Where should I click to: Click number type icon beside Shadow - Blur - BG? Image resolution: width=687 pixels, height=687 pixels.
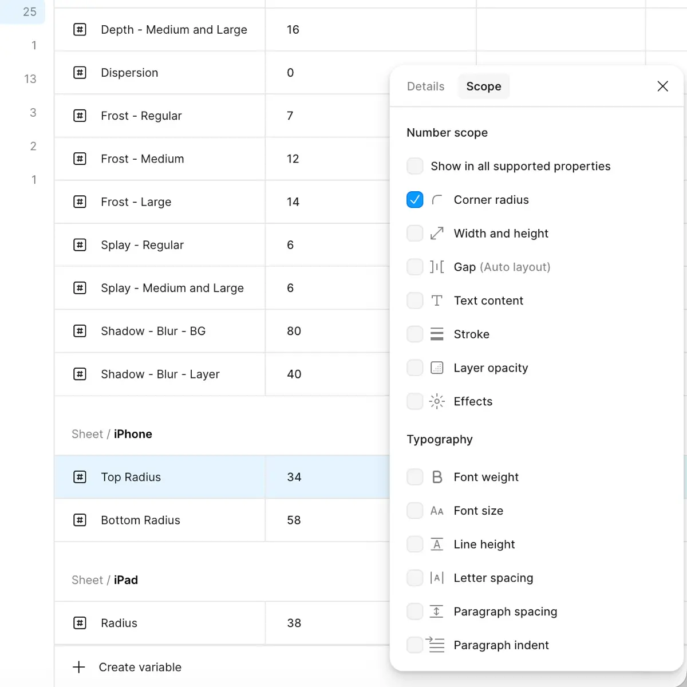click(80, 331)
